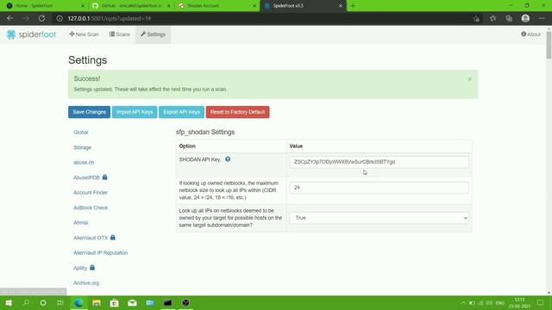Open New Scan in navbar
The width and height of the screenshot is (552, 310).
85,34
